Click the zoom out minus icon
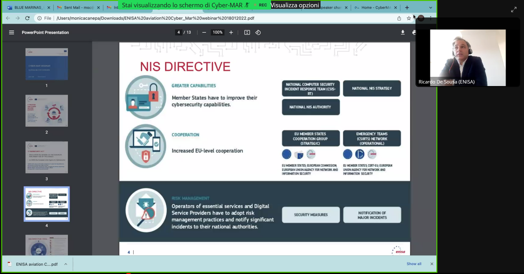 (204, 32)
